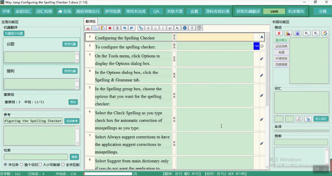Screen dimensions: 332x176
Task: Apply superscript formatting
Action: point(170,28)
